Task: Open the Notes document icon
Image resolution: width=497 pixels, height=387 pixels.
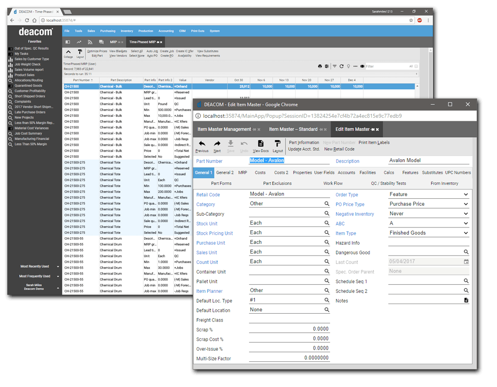Action: (x=466, y=300)
